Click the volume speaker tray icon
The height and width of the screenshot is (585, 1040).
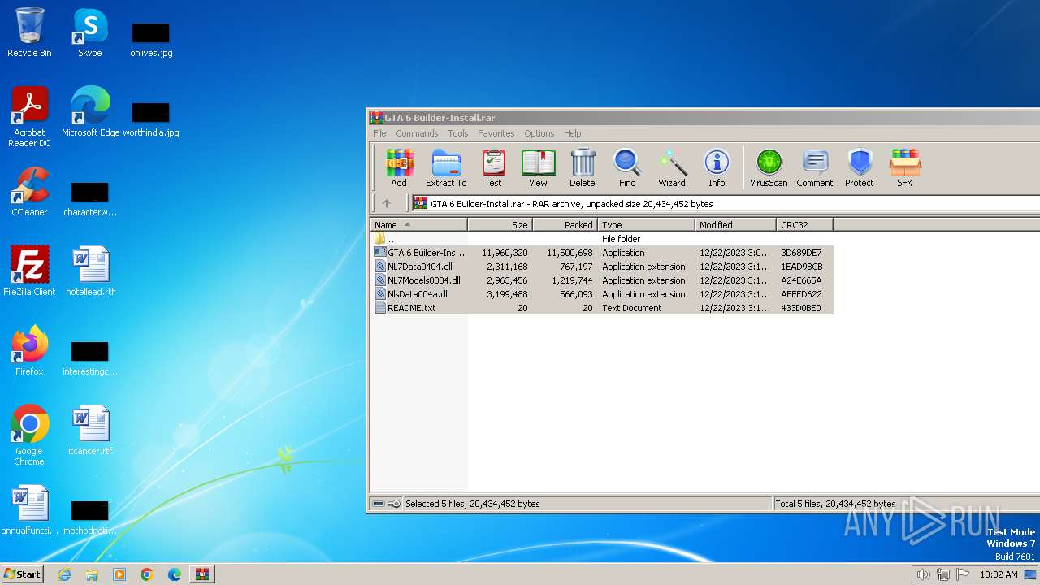pos(924,574)
